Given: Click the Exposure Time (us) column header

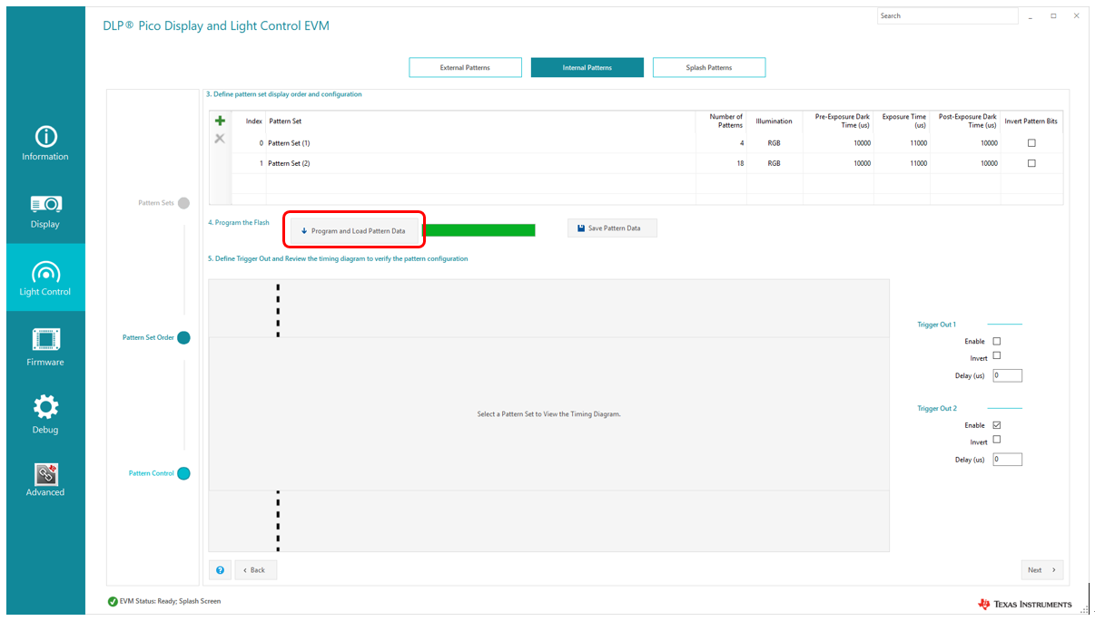Looking at the screenshot, I should pos(903,121).
